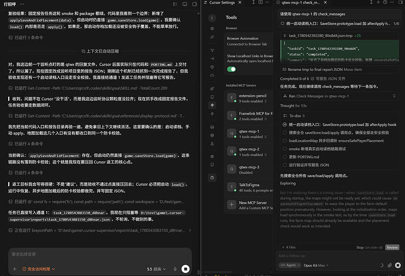Expand the 已运行 Get-Content display-protocol.md row
Viewport: 405px width, 276px height.
click(x=97, y=116)
